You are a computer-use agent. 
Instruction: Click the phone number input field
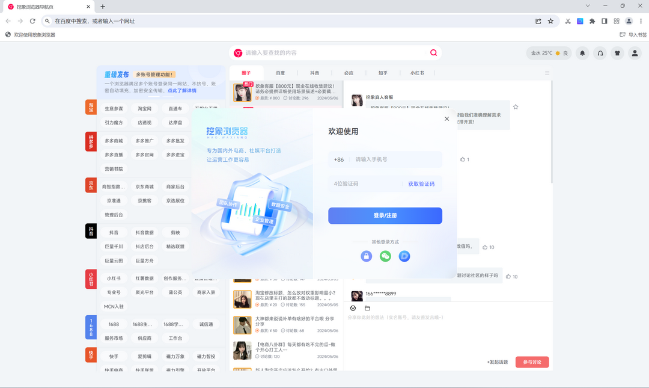coord(397,159)
